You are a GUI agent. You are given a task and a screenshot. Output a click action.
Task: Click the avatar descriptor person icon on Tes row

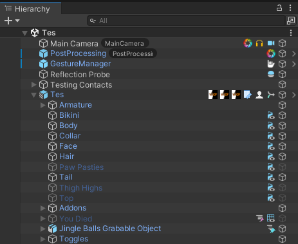(x=259, y=95)
